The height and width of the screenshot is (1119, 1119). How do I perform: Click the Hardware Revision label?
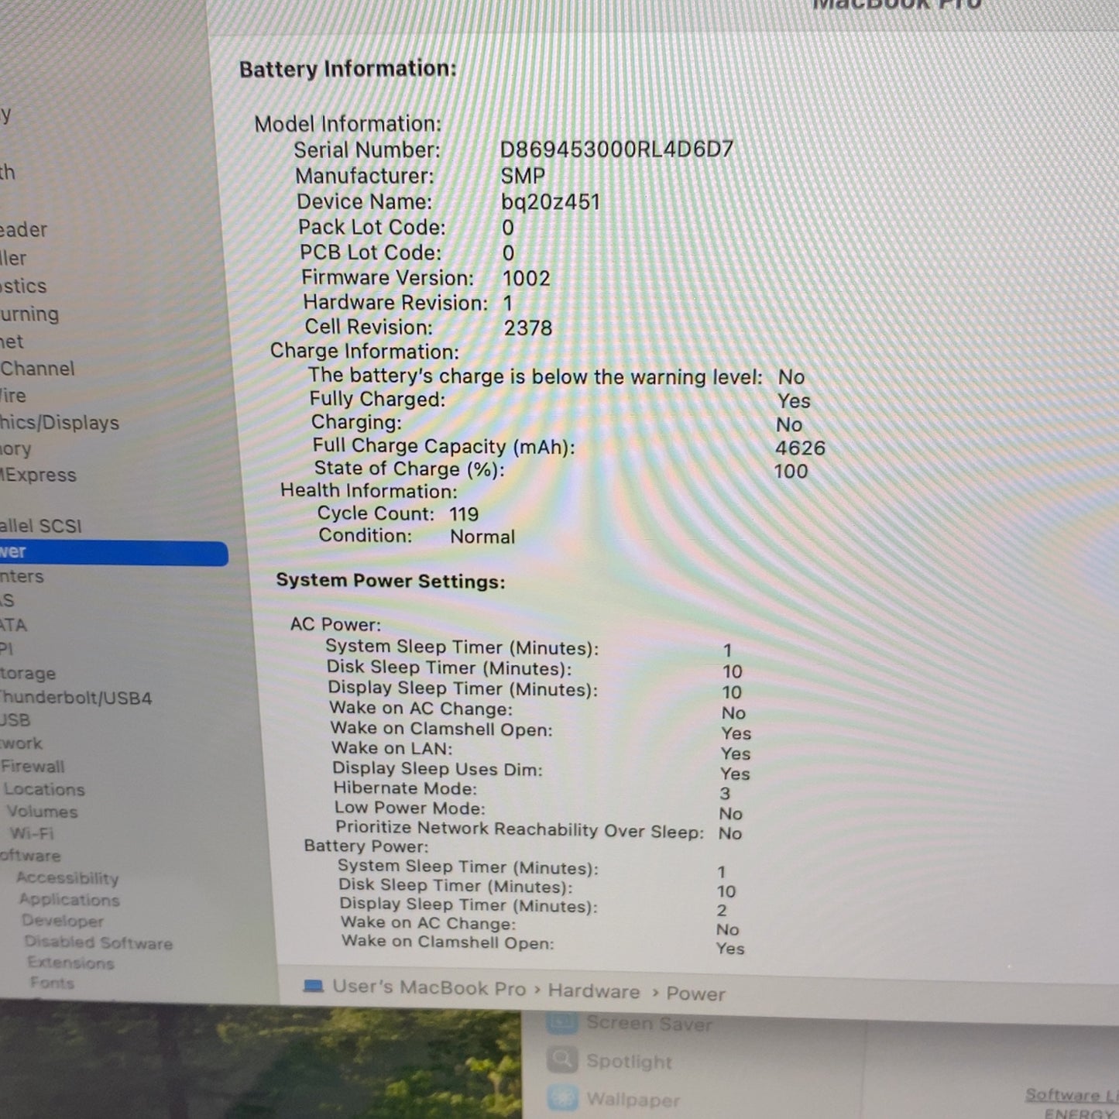pyautogui.click(x=396, y=303)
